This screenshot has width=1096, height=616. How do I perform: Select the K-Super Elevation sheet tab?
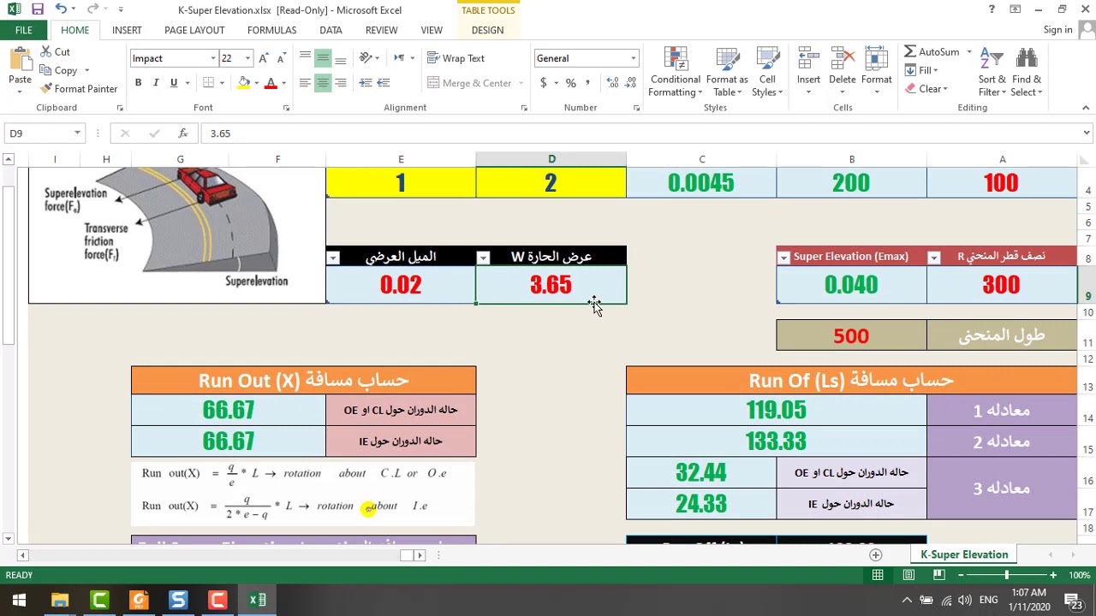point(964,554)
